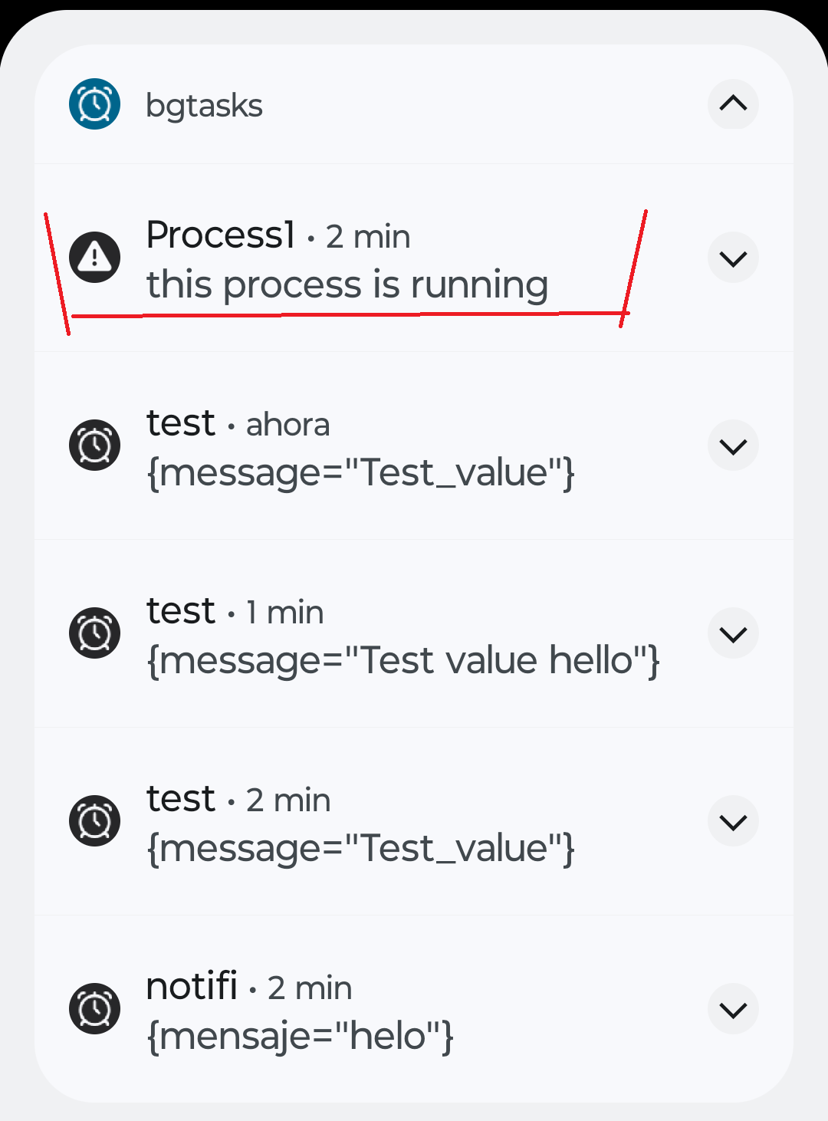
Task: Click the bgtasks app name label
Action: [204, 106]
